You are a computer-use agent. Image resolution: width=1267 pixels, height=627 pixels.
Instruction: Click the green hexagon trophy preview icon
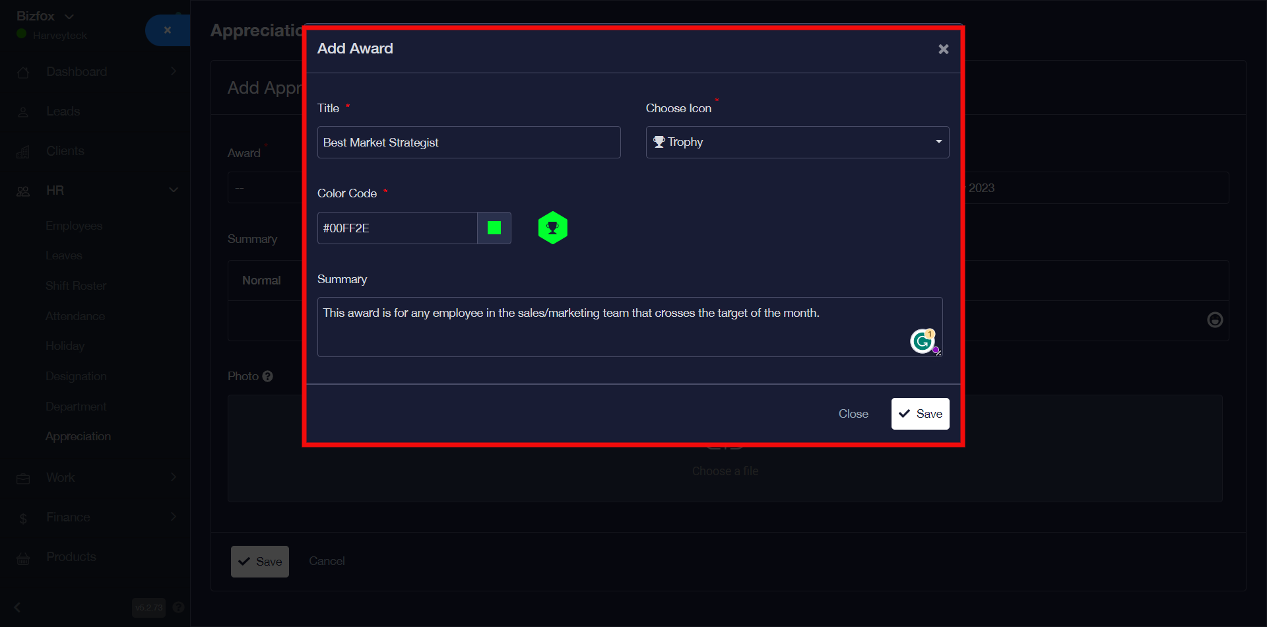[552, 228]
